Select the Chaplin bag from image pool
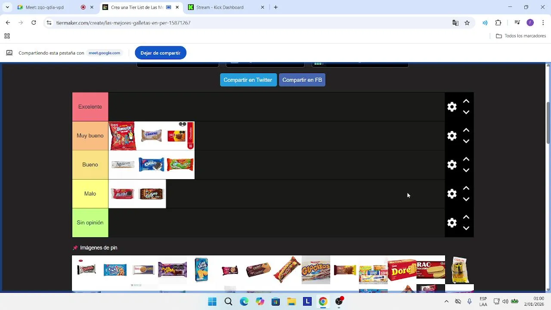 [x=459, y=270]
